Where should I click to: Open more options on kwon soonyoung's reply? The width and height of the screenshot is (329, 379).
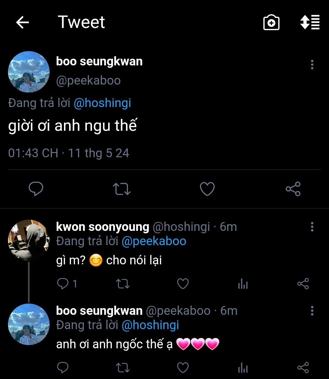coord(312,227)
